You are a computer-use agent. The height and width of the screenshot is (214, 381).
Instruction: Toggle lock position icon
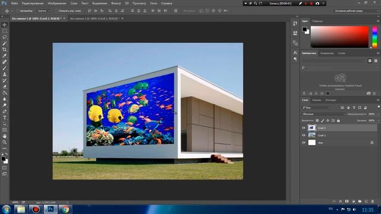coord(328,121)
